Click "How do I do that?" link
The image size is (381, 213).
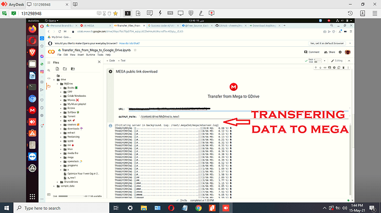[x=129, y=43]
